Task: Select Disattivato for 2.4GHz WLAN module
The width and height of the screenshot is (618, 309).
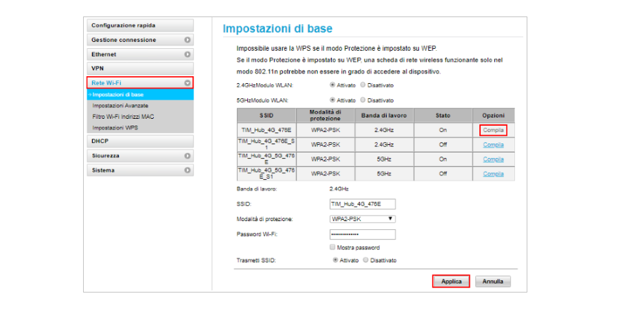Action: (363, 84)
